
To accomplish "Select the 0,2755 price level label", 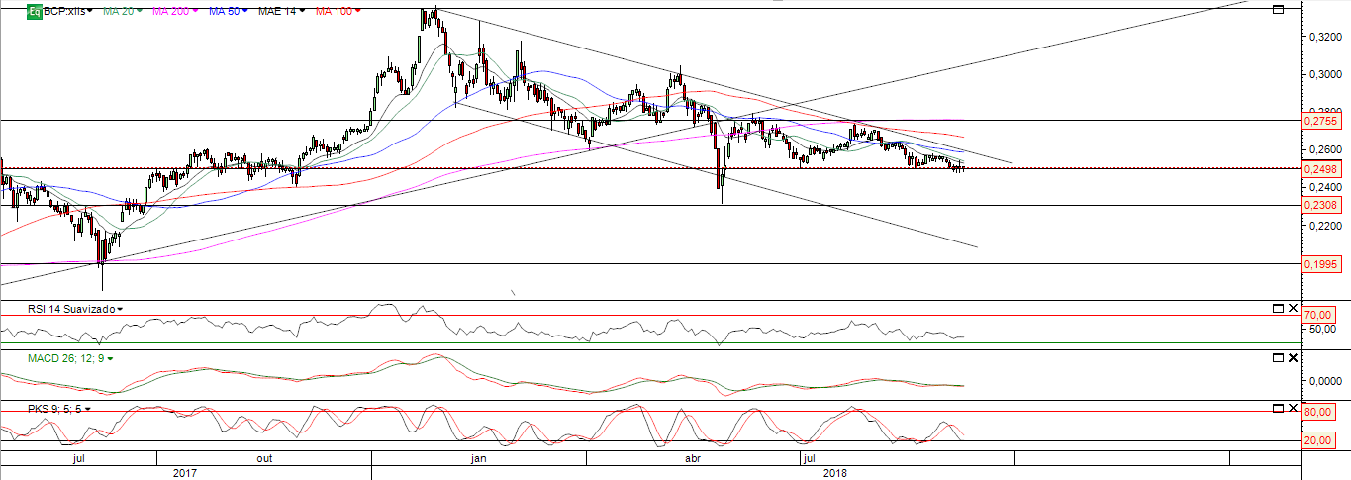I will pyautogui.click(x=1320, y=121).
